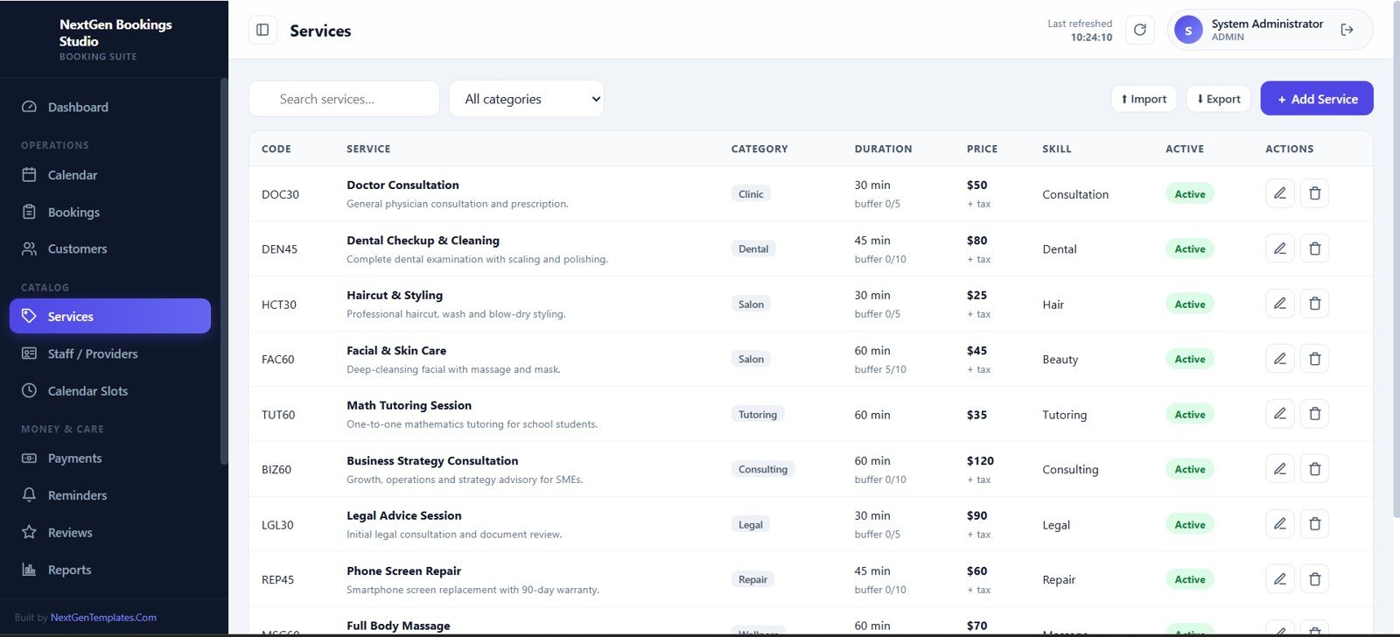The height and width of the screenshot is (637, 1400).
Task: Open the All categories dropdown
Action: [x=527, y=99]
